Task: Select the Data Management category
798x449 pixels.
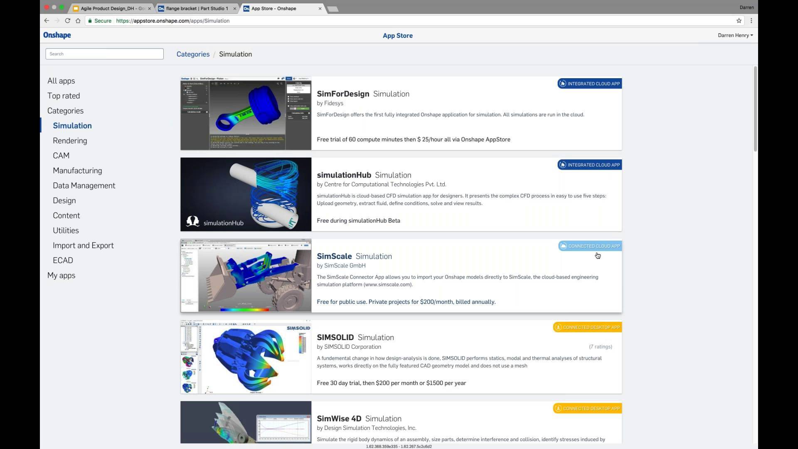Action: tap(84, 186)
